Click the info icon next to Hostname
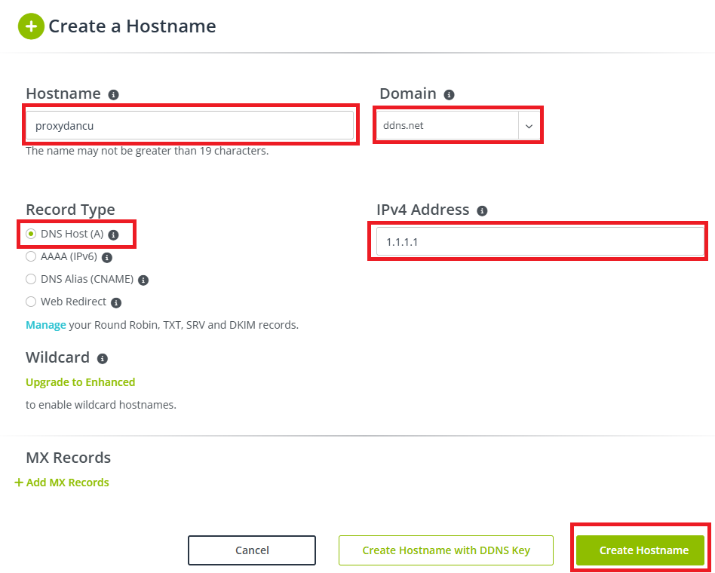The width and height of the screenshot is (715, 573). coord(114,95)
